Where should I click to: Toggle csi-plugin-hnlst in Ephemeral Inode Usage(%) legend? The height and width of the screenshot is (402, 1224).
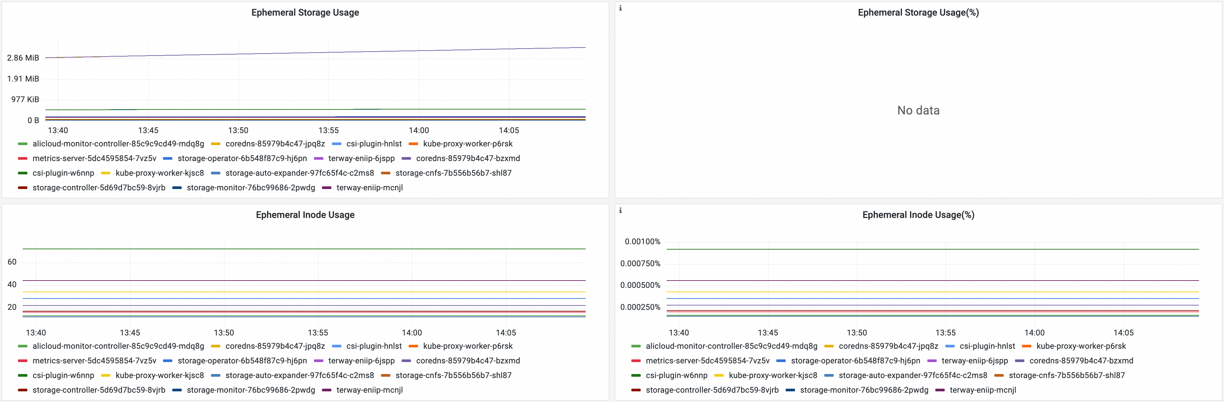[987, 346]
